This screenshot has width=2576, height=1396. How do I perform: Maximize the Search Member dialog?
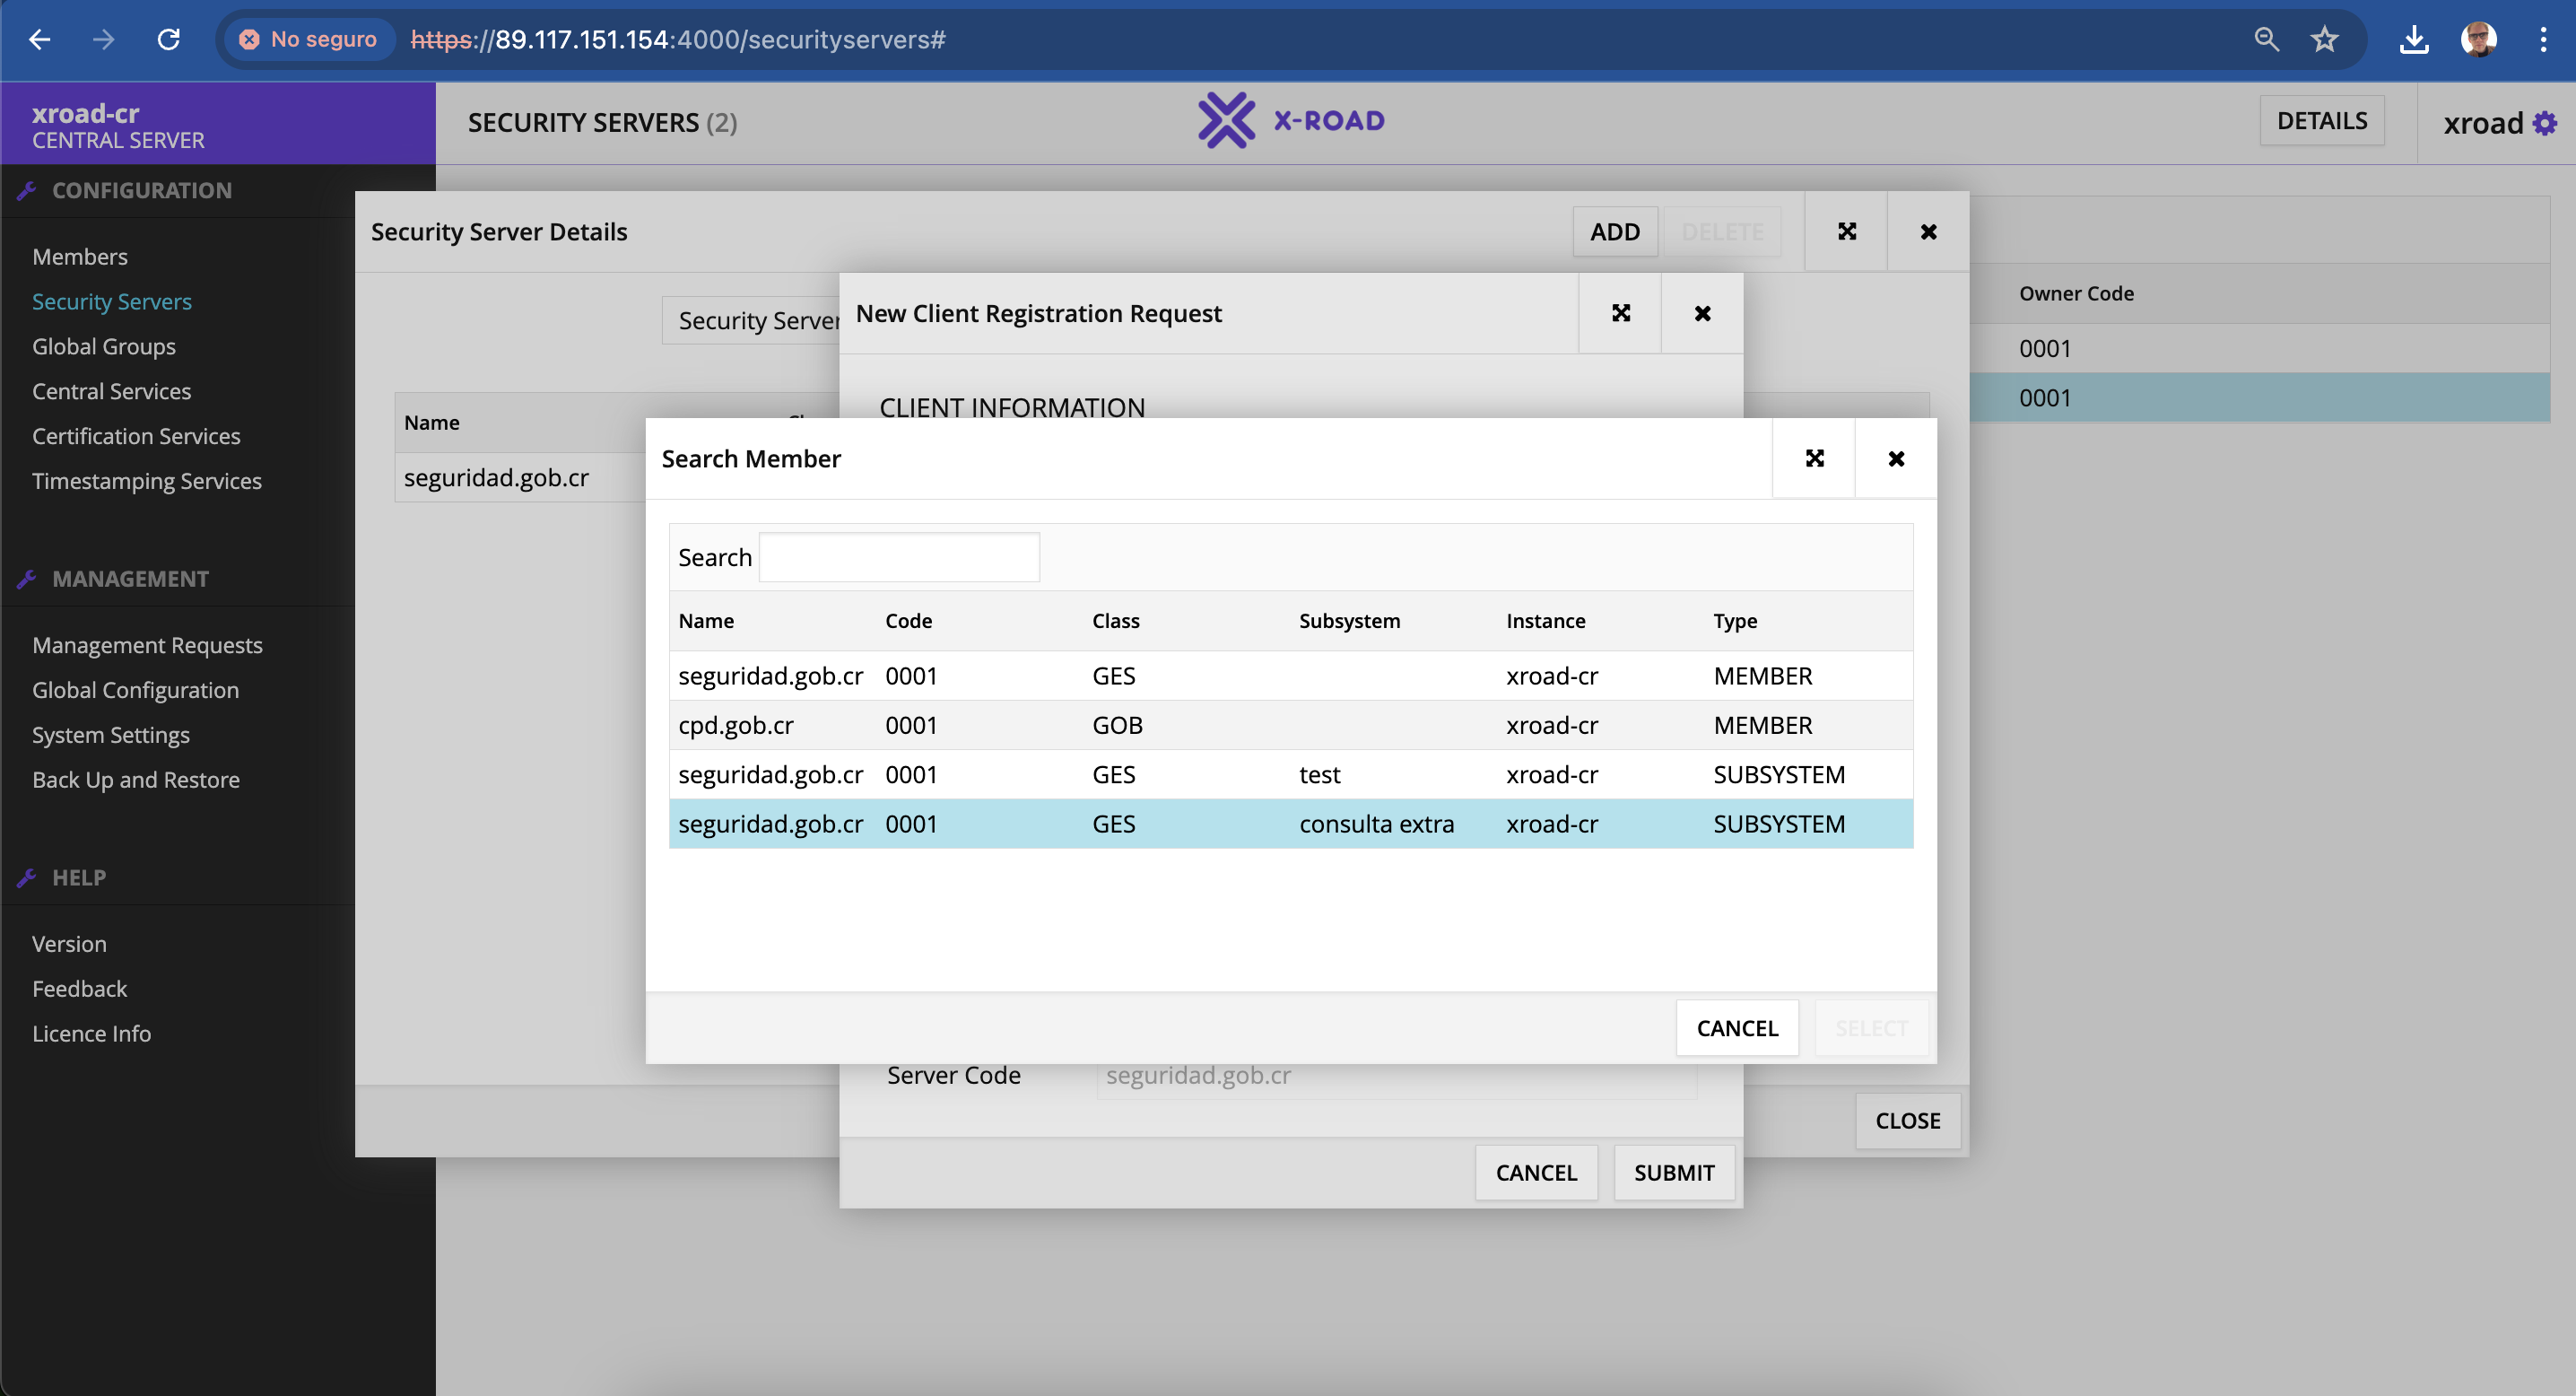pyautogui.click(x=1814, y=458)
